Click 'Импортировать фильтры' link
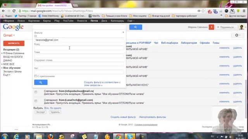Image resolution: width=248 pixels, height=139 pixels. (x=152, y=117)
